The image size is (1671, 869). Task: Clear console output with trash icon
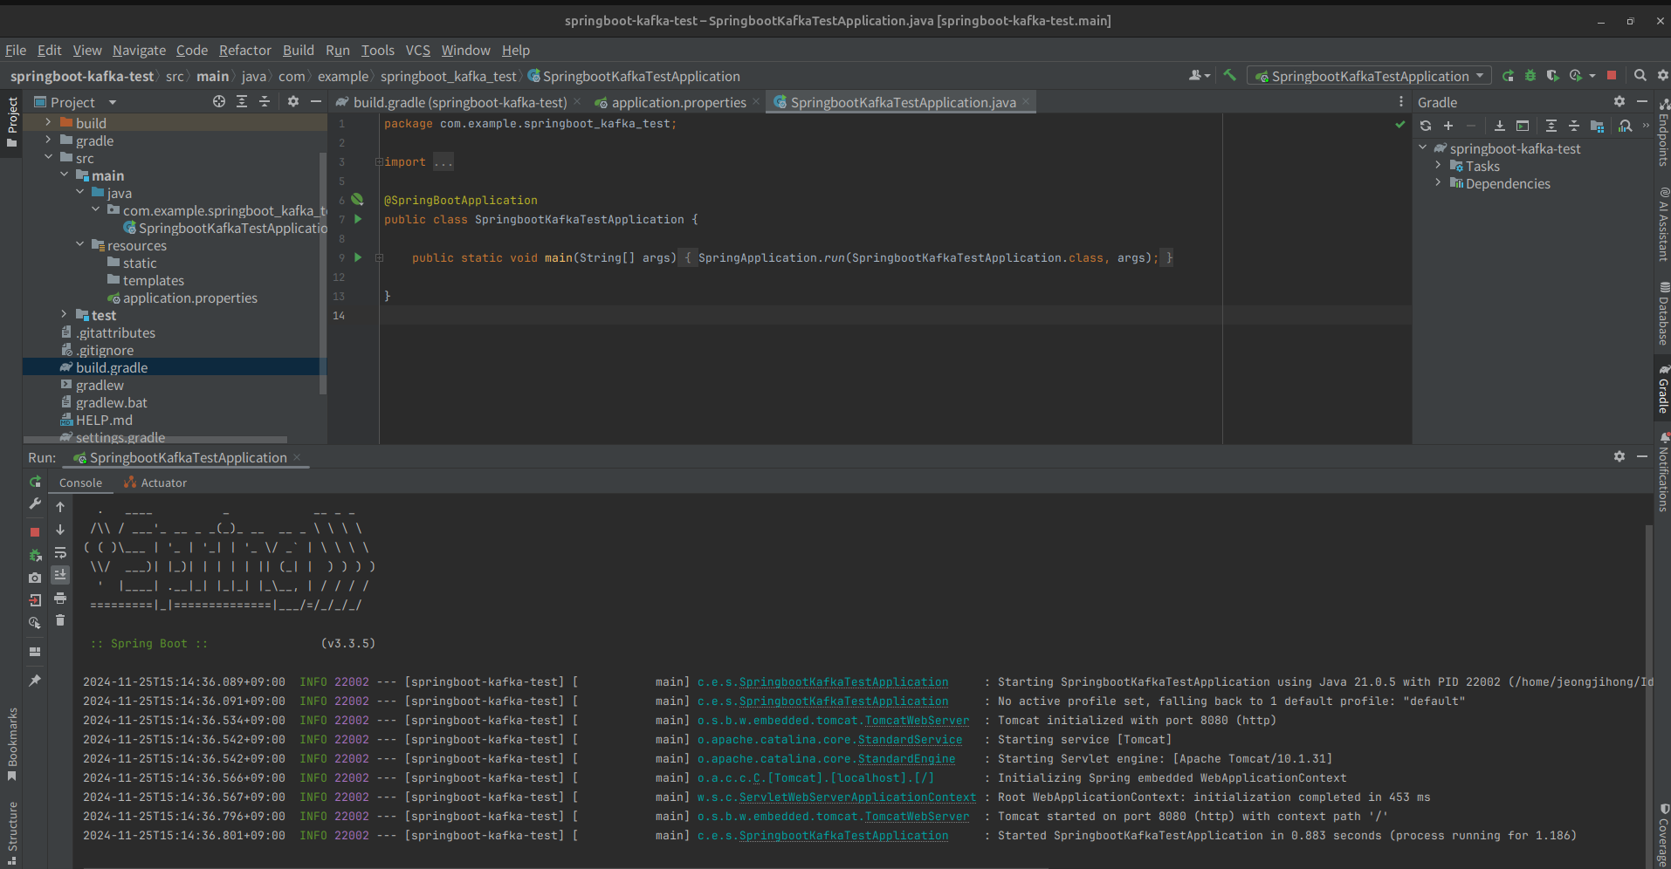[x=60, y=620]
